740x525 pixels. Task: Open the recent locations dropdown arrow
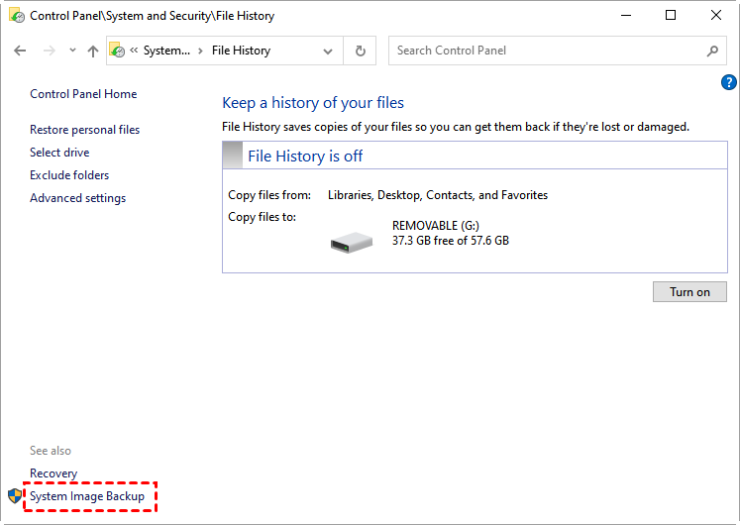(71, 51)
